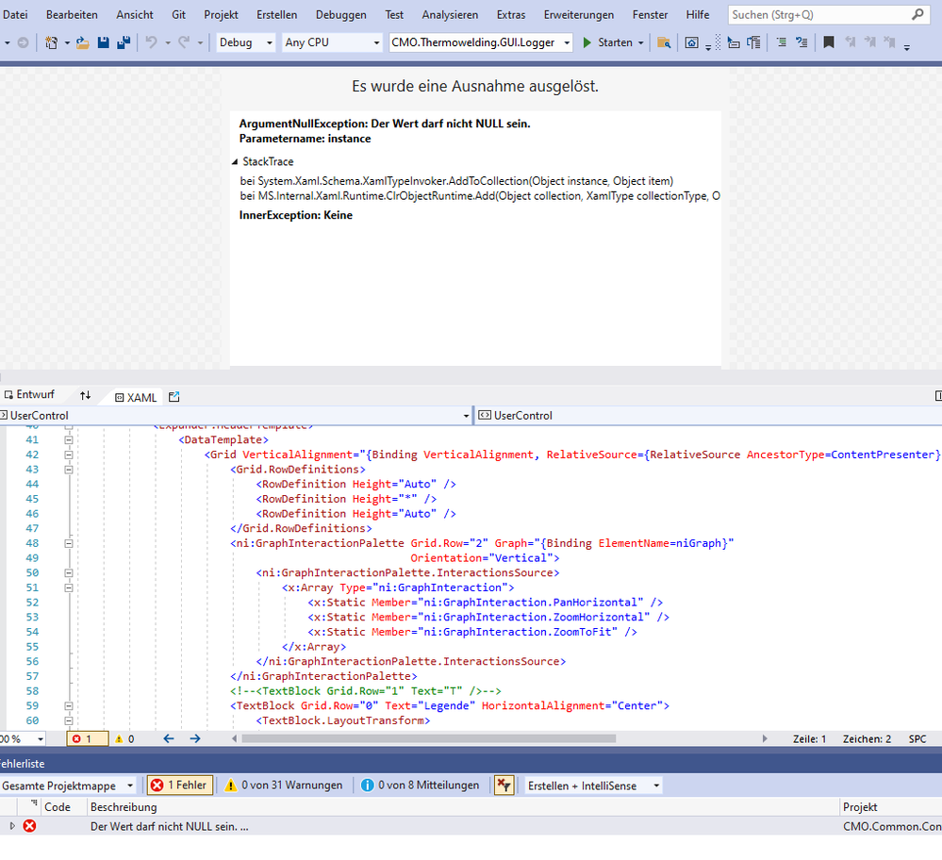Click the Save All multi-disk icon
The width and height of the screenshot is (942, 860).
click(124, 42)
